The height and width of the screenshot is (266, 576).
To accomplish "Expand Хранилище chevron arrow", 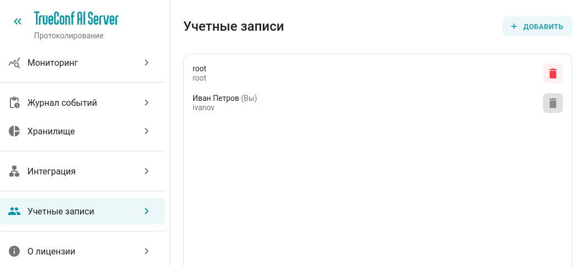I will pyautogui.click(x=146, y=131).
